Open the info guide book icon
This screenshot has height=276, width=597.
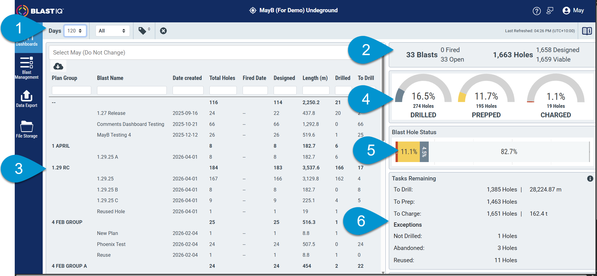coord(587,31)
